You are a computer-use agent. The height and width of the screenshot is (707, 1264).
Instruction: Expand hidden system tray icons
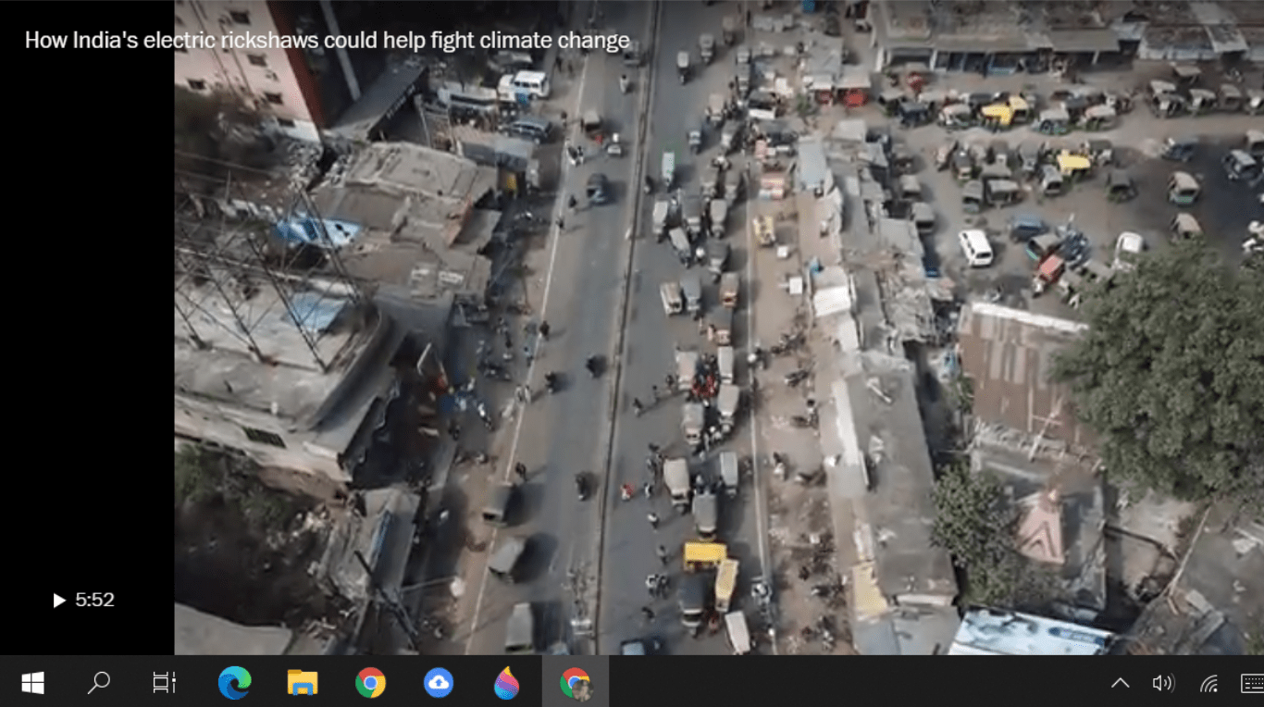coord(1120,683)
